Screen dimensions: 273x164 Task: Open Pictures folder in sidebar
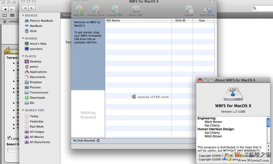point(32,87)
